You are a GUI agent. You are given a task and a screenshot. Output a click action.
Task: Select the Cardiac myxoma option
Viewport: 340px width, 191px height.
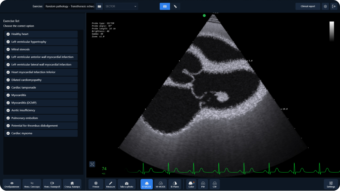coord(41,133)
